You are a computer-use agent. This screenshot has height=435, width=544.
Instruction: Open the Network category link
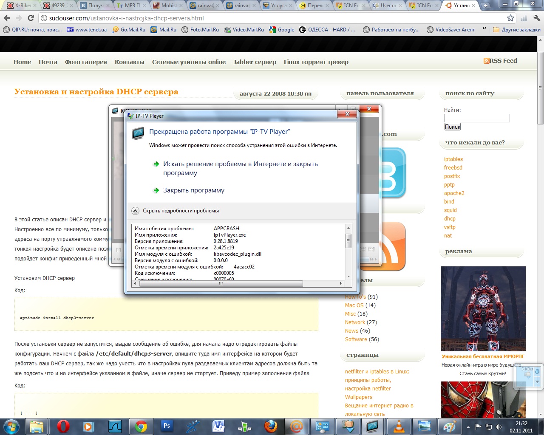355,322
